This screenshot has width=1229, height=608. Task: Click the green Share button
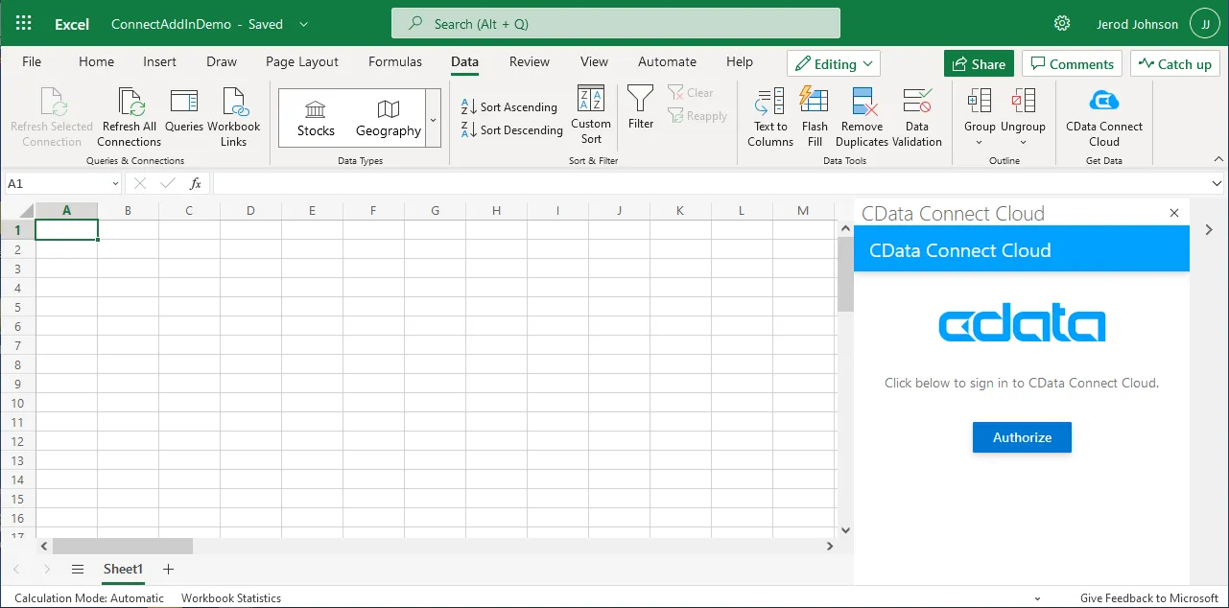[x=978, y=64]
